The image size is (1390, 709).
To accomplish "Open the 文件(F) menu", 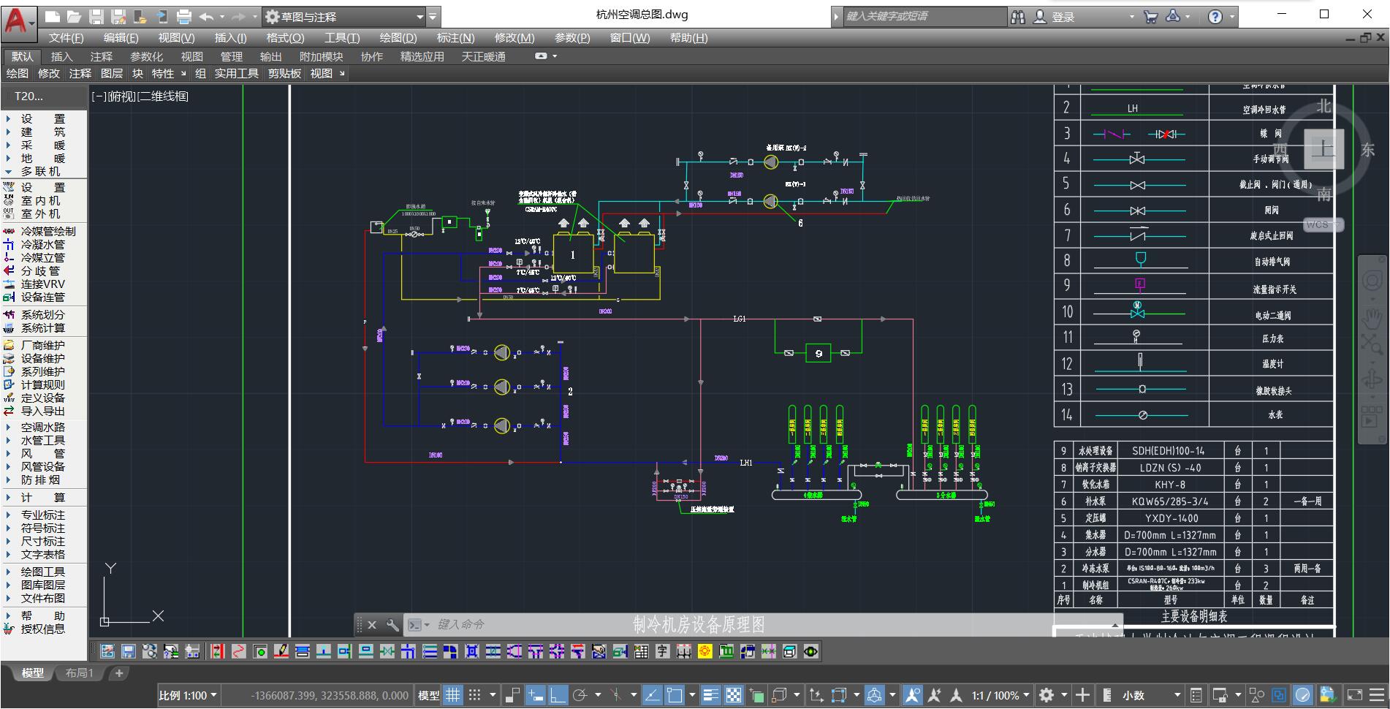I will pyautogui.click(x=67, y=38).
